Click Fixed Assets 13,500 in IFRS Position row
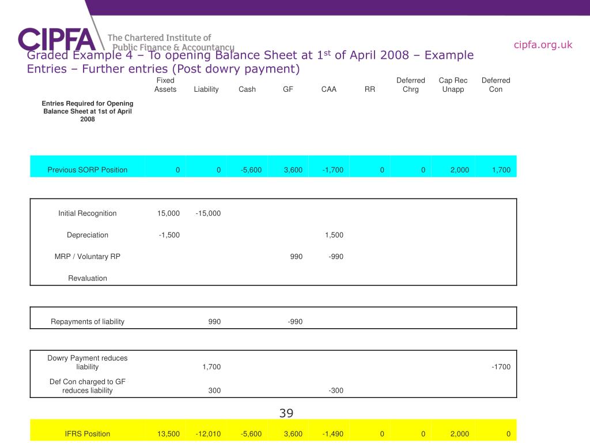Image resolution: width=590 pixels, height=443 pixels. 169,434
